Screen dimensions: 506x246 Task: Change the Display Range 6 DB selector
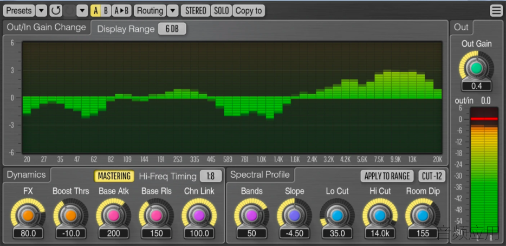click(x=172, y=29)
